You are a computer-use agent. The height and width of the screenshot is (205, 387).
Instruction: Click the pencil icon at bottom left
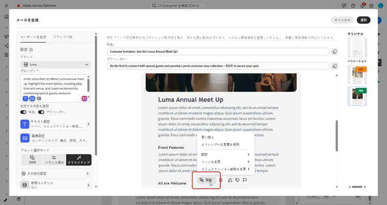coord(6,200)
